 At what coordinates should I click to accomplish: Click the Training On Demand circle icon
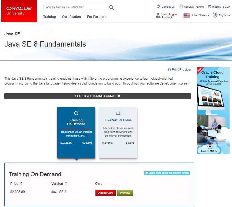(x=76, y=113)
